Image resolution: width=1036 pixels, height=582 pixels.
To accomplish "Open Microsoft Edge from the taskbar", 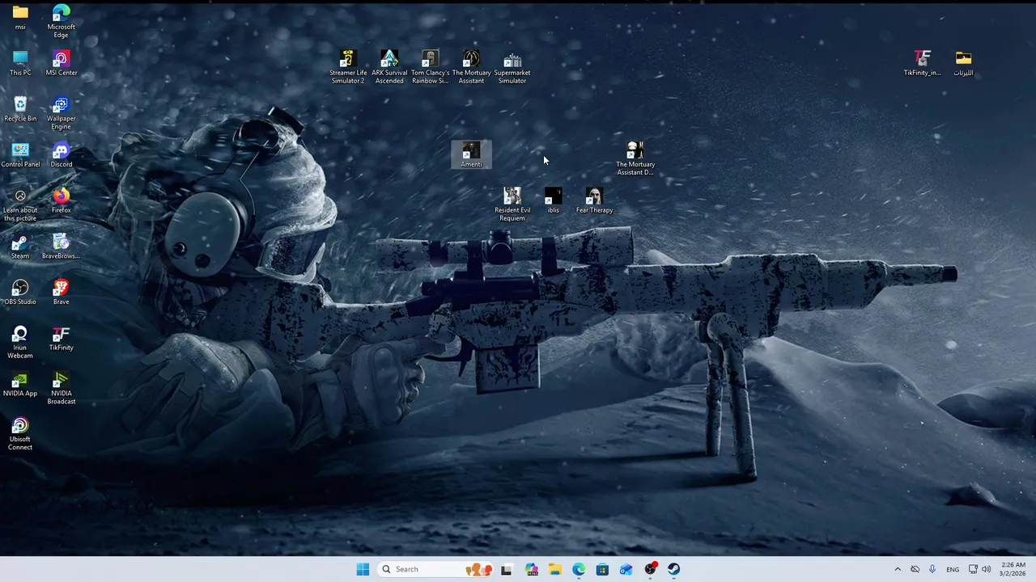I will [x=579, y=569].
